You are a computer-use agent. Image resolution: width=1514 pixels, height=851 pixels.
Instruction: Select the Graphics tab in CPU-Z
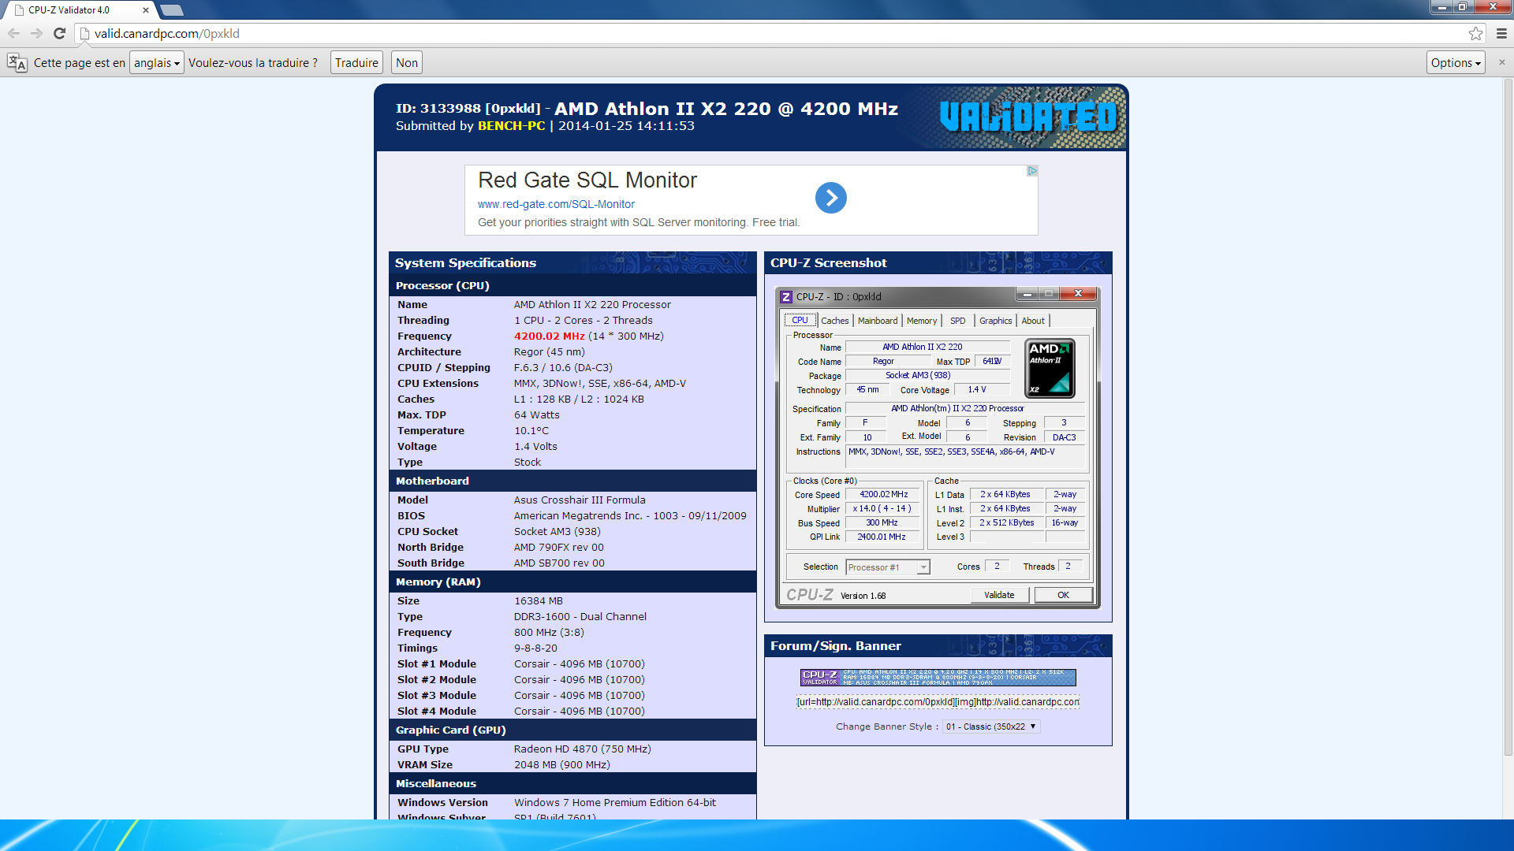click(x=995, y=321)
